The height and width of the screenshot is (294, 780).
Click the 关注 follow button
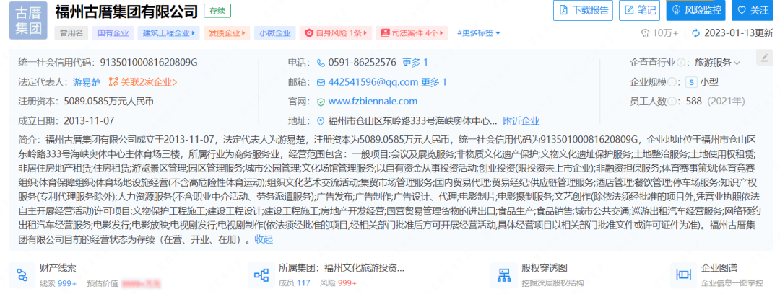click(752, 10)
